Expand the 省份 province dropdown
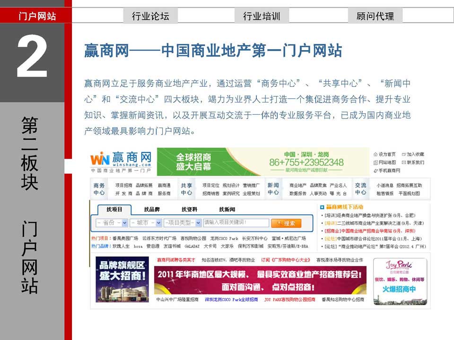Viewport: 454px width, 340px height. [x=112, y=222]
